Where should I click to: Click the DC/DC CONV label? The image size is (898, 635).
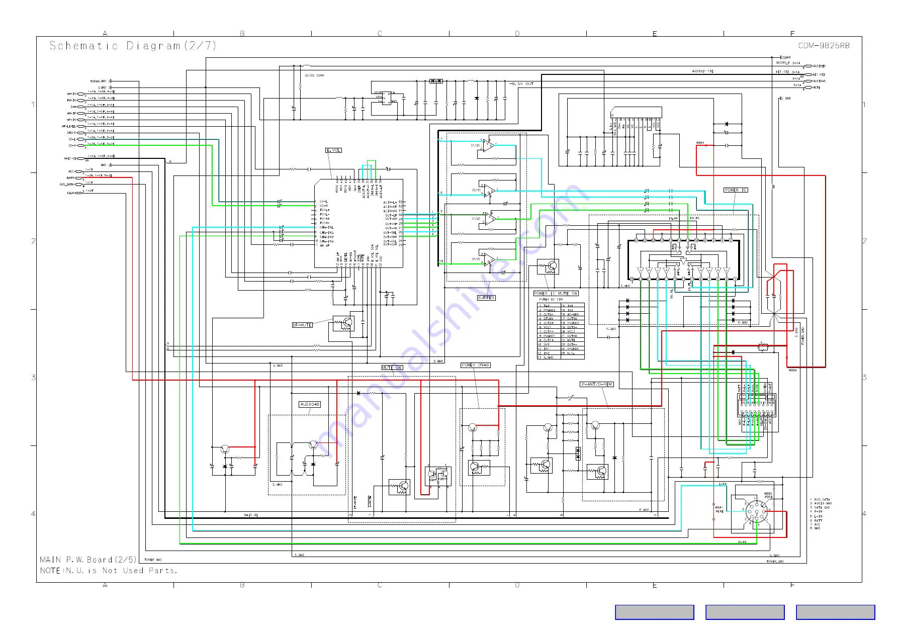pos(314,75)
